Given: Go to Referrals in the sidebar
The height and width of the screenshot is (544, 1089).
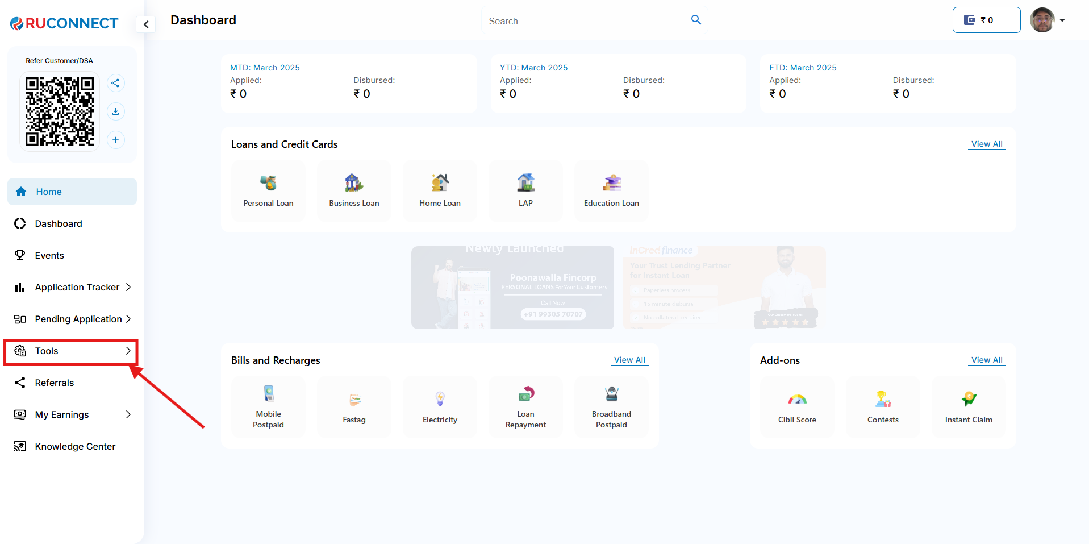Looking at the screenshot, I should (55, 383).
